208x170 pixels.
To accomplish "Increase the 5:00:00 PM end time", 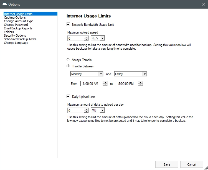I will click(x=141, y=82).
